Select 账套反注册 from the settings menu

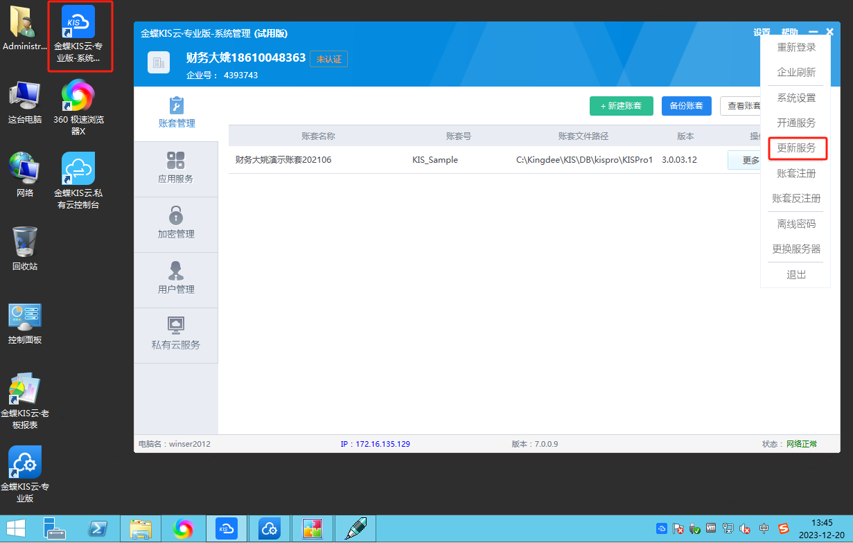click(796, 199)
